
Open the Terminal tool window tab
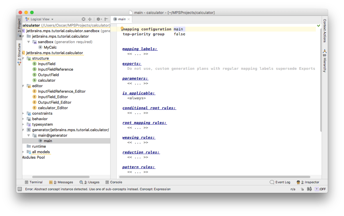[x=34, y=182]
